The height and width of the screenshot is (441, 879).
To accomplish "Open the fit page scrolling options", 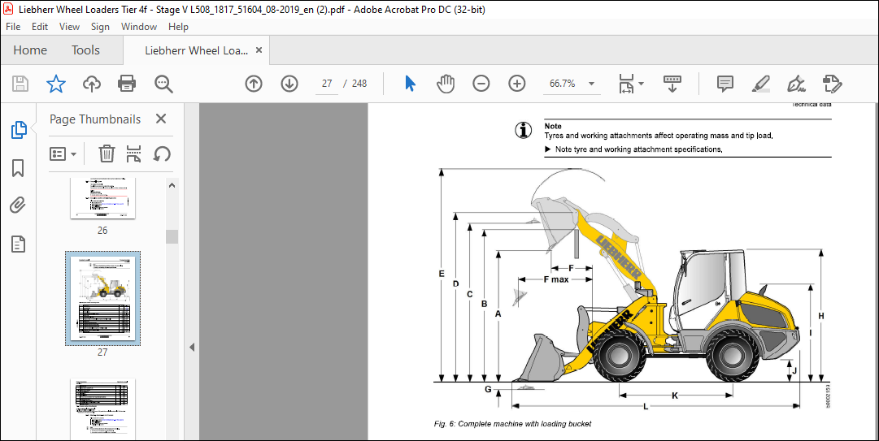I will (631, 84).
